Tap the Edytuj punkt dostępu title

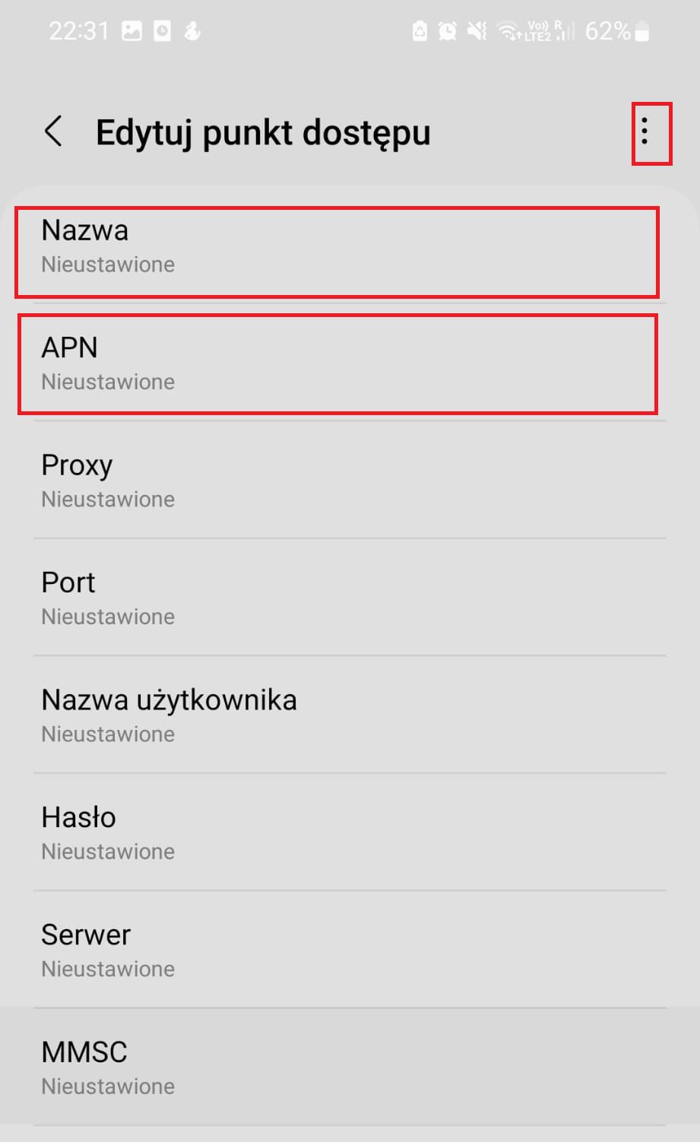pyautogui.click(x=263, y=132)
